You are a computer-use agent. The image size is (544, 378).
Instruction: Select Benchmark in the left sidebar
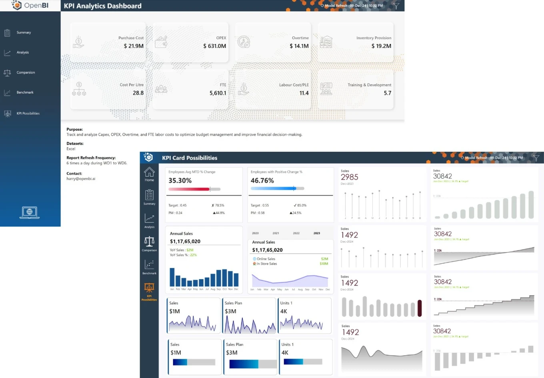tap(24, 93)
